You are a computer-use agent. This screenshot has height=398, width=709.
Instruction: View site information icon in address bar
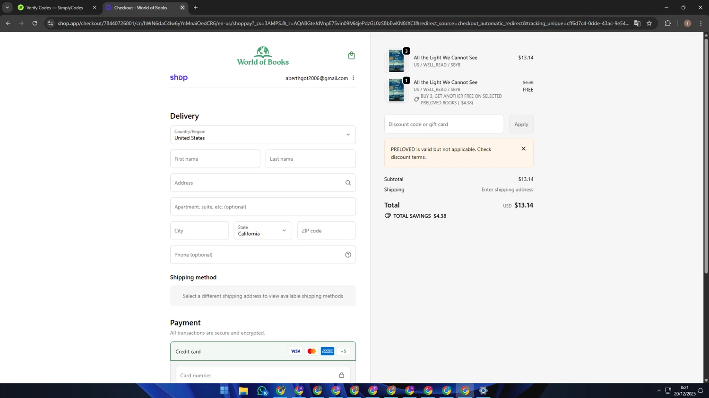51,23
